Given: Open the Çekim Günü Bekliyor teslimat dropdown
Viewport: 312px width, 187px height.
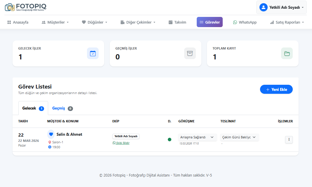Looking at the screenshot, I should (239, 137).
